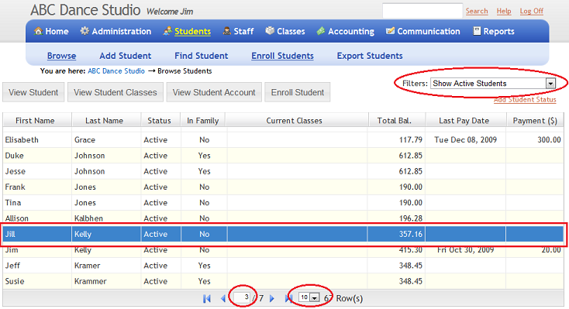The width and height of the screenshot is (569, 309).
Task: Click the View Student Account button
Action: pyautogui.click(x=214, y=92)
